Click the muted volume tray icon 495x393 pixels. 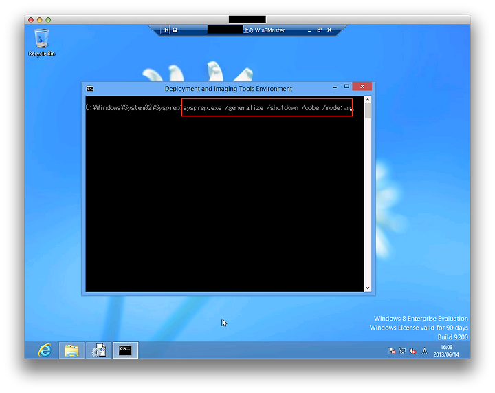point(412,350)
